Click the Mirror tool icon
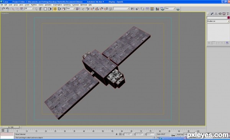The width and height of the screenshot is (230, 140). pyautogui.click(x=133, y=9)
